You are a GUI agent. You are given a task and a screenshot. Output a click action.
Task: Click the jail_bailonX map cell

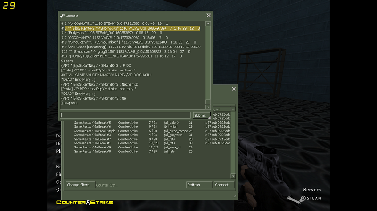pyautogui.click(x=172, y=123)
